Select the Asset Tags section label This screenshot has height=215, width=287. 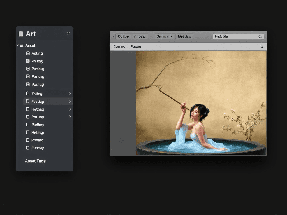35,161
